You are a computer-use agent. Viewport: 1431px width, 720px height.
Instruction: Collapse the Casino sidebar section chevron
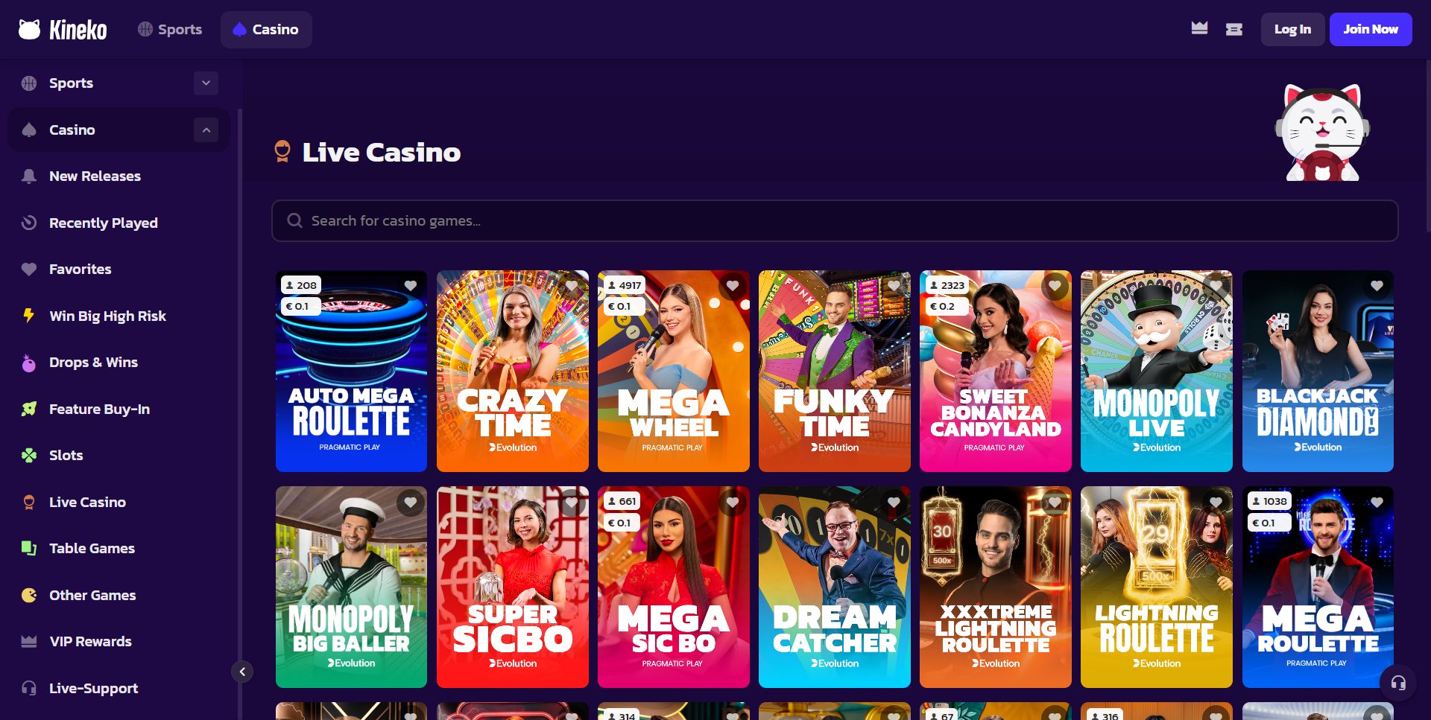[206, 130]
